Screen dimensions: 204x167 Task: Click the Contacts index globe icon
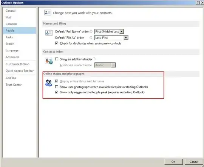pyautogui.click(x=49, y=61)
